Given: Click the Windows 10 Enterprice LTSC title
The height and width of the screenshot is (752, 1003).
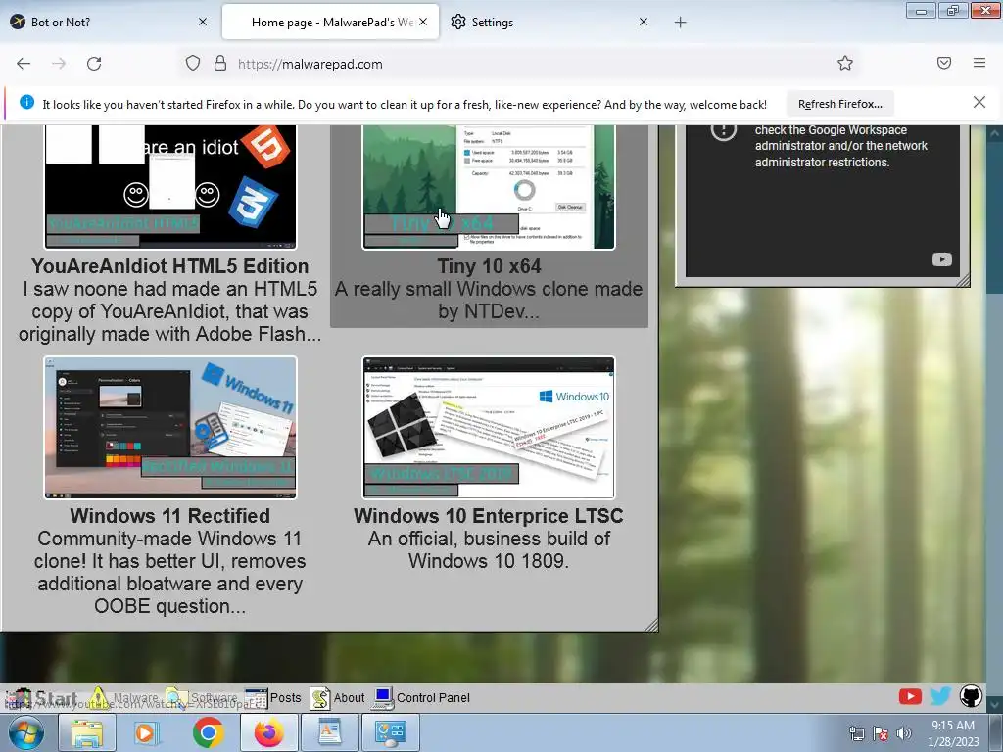Looking at the screenshot, I should tap(489, 515).
